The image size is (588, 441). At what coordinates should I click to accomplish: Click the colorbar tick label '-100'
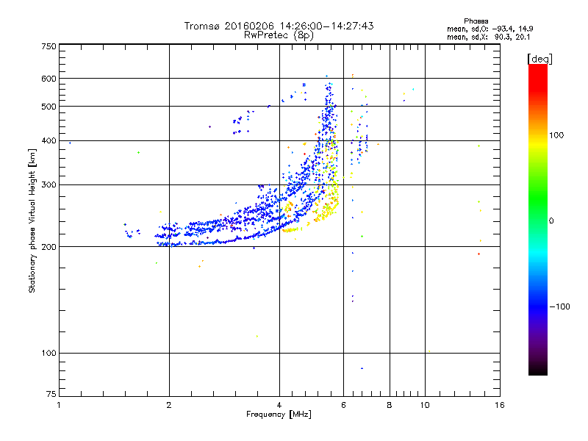click(x=560, y=306)
